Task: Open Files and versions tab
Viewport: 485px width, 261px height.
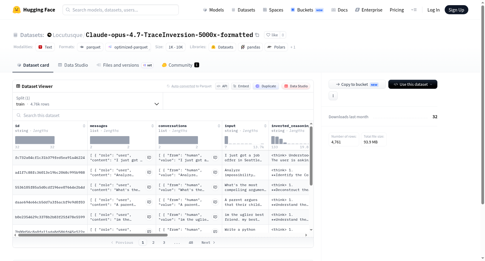Action: (125, 65)
